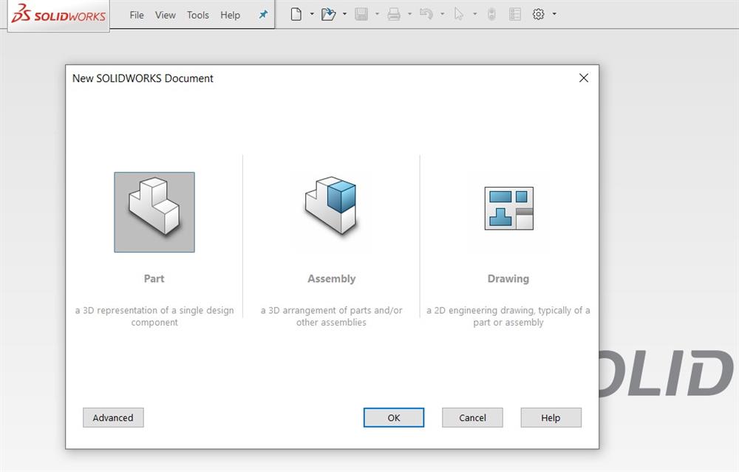Viewport: 739px width, 472px height.
Task: Click the Cancel button
Action: (x=472, y=418)
